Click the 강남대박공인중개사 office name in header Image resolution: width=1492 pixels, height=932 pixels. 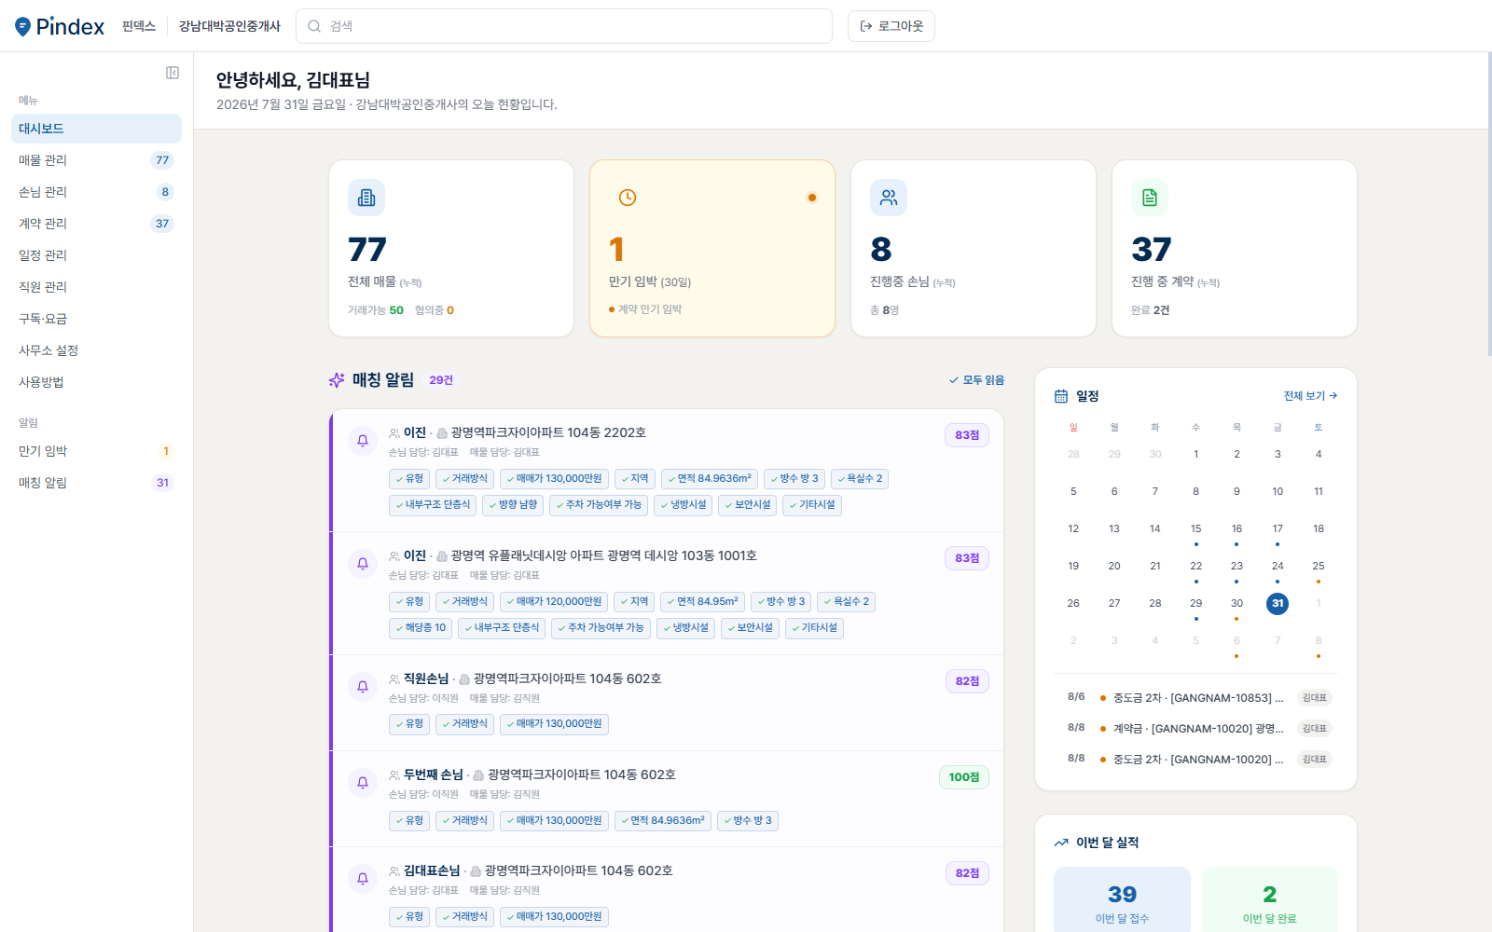click(x=229, y=26)
